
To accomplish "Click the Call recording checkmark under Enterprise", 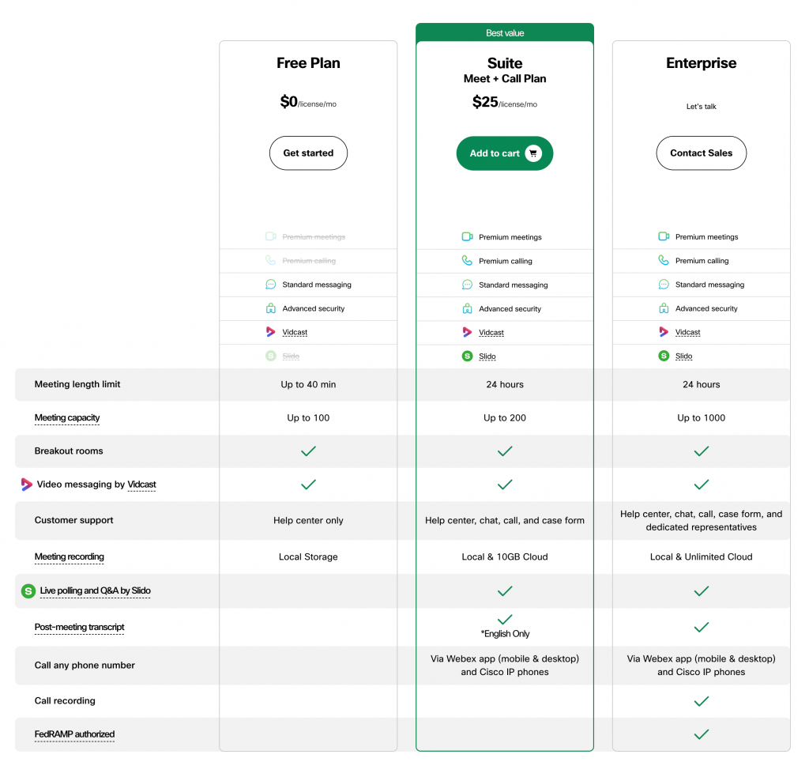I will [701, 701].
